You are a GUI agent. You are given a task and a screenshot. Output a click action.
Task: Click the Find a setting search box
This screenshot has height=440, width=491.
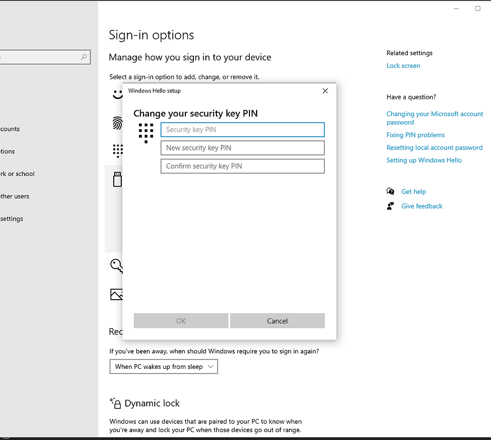tap(44, 57)
